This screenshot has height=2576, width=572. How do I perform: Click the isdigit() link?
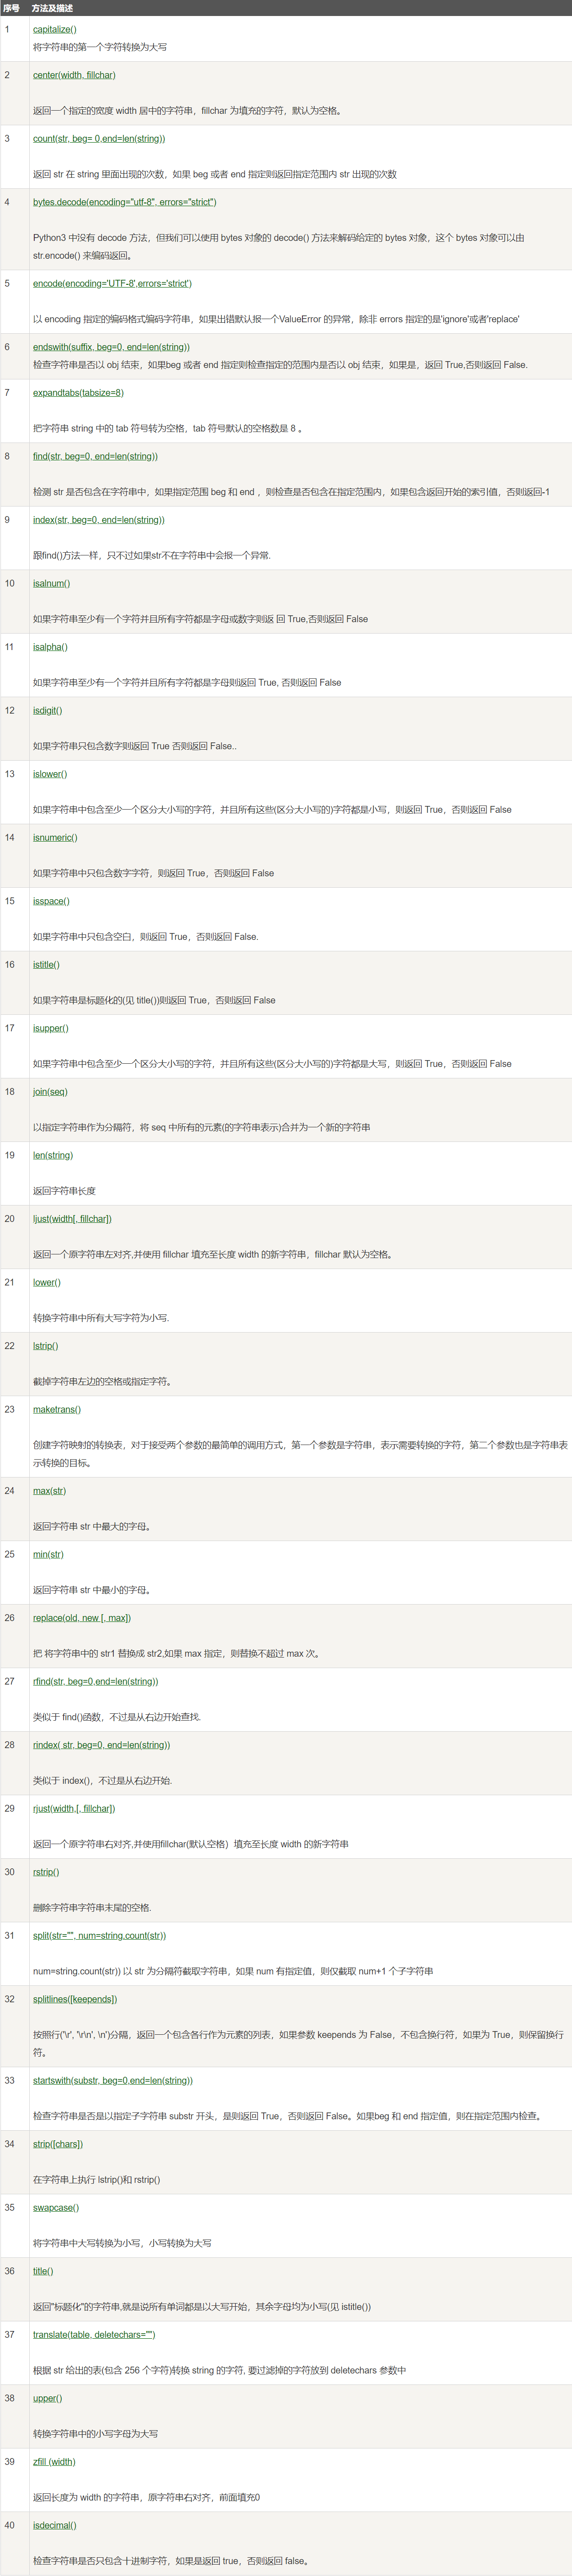(x=47, y=710)
